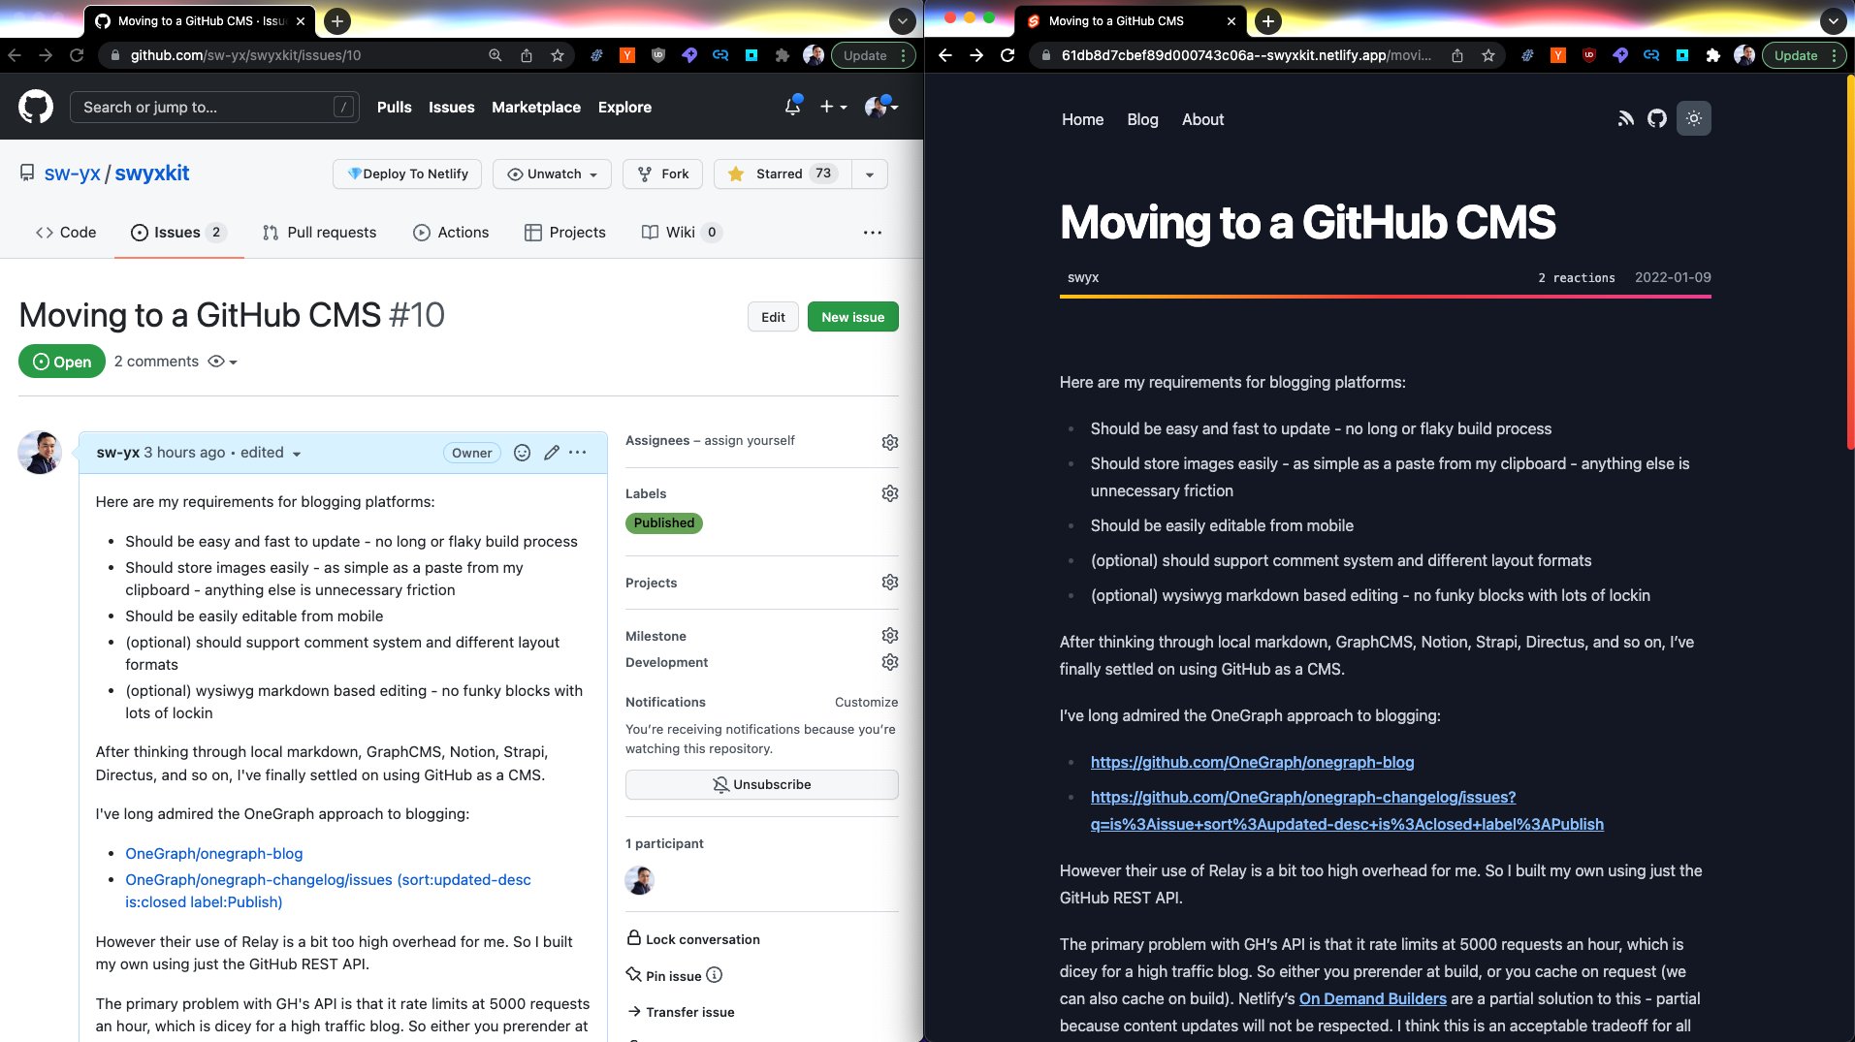The image size is (1855, 1042).
Task: Edit the comment with the pencil icon
Action: pos(551,453)
